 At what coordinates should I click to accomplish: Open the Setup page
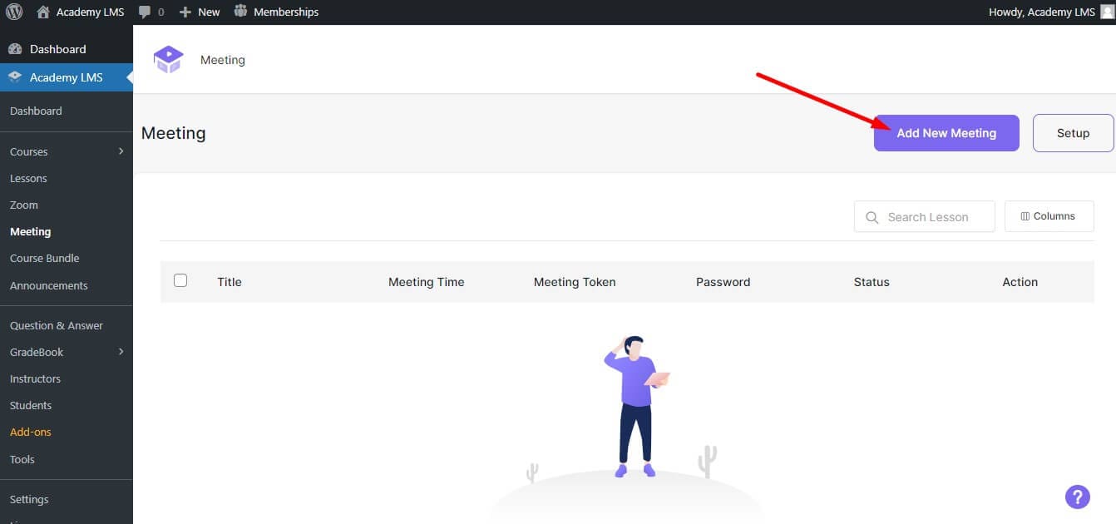tap(1073, 133)
